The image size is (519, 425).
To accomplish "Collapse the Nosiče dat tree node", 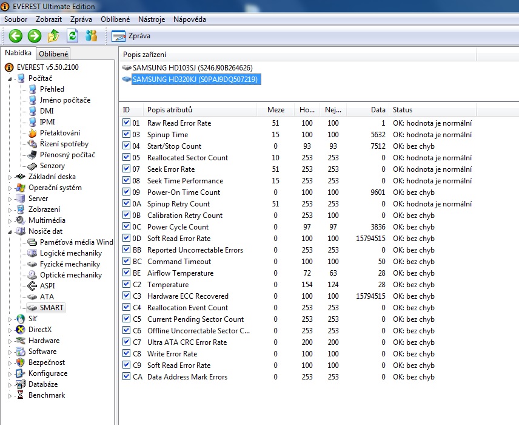I will [x=10, y=232].
